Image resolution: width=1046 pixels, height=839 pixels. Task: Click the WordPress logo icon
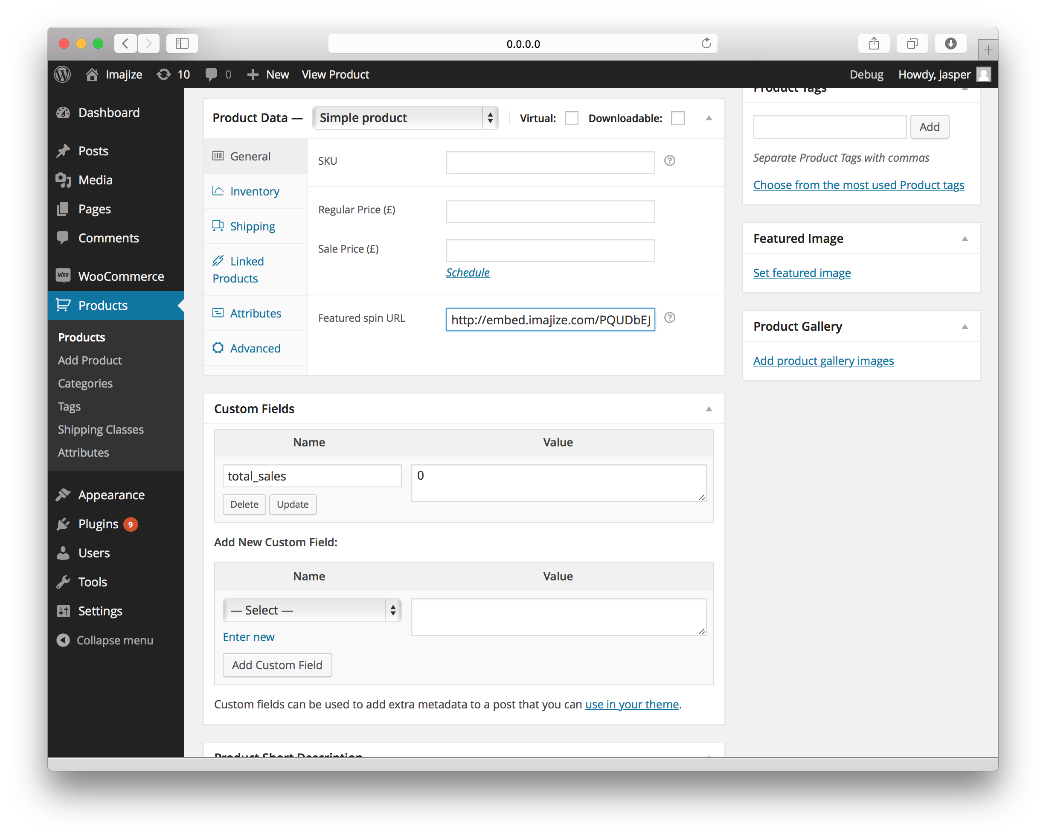coord(62,74)
